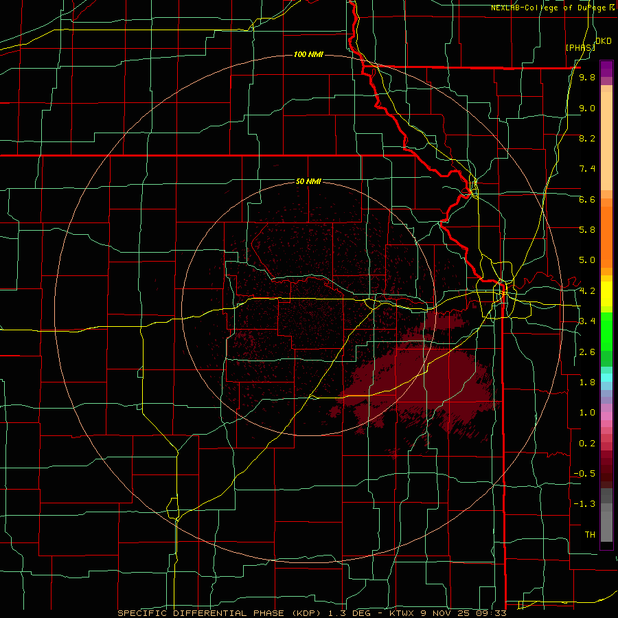The height and width of the screenshot is (618, 618).
Task: Click the -0.5 legend value
Action: point(584,474)
